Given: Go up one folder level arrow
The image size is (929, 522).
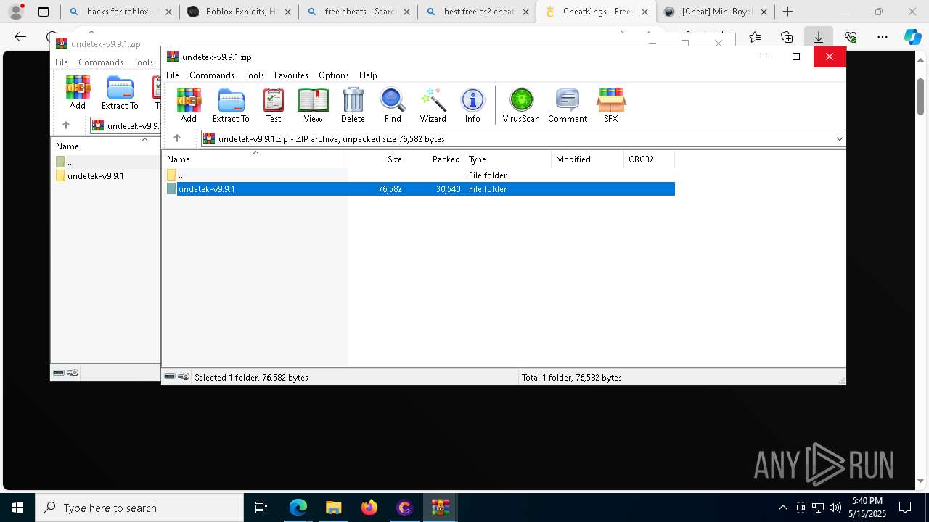Looking at the screenshot, I should click(177, 138).
